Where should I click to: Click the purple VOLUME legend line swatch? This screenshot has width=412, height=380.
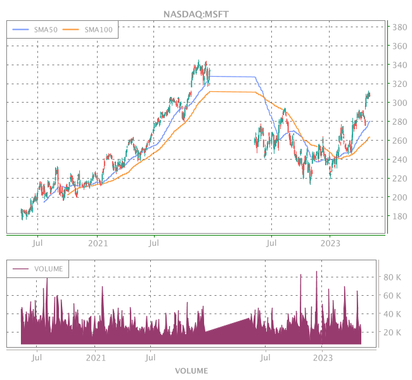point(20,269)
